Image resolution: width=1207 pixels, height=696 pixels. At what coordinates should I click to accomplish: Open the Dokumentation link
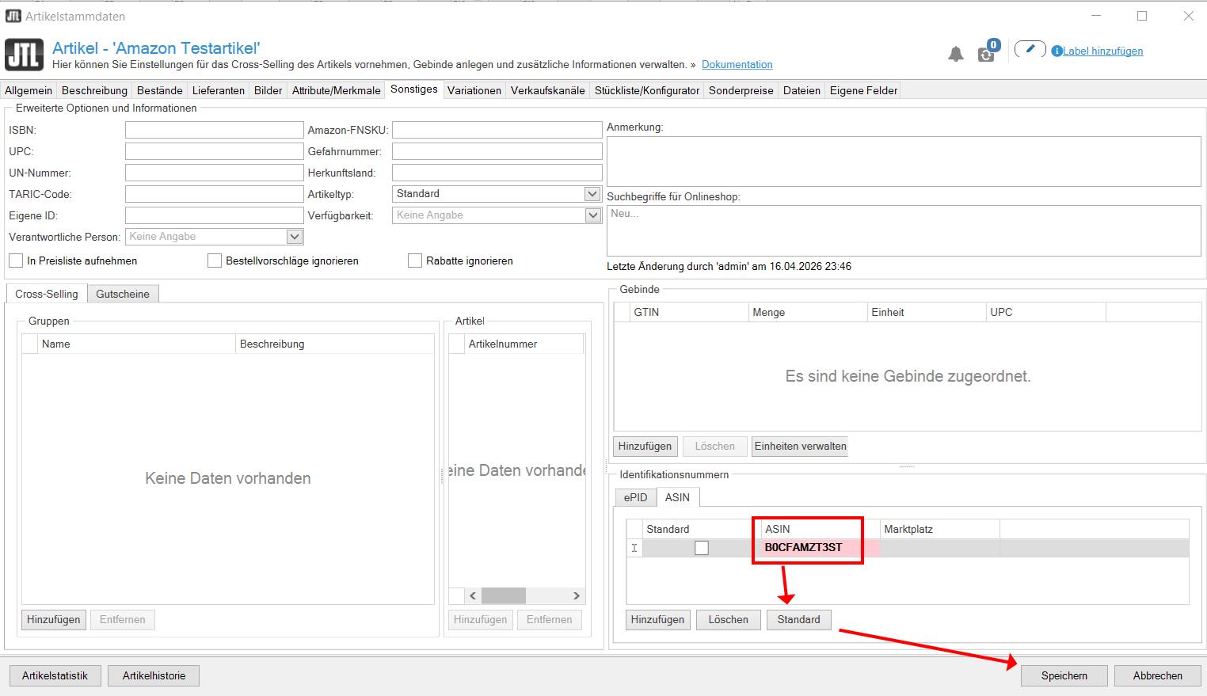[737, 64]
